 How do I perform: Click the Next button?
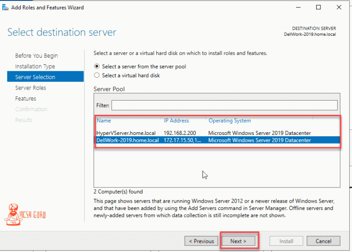238,241
